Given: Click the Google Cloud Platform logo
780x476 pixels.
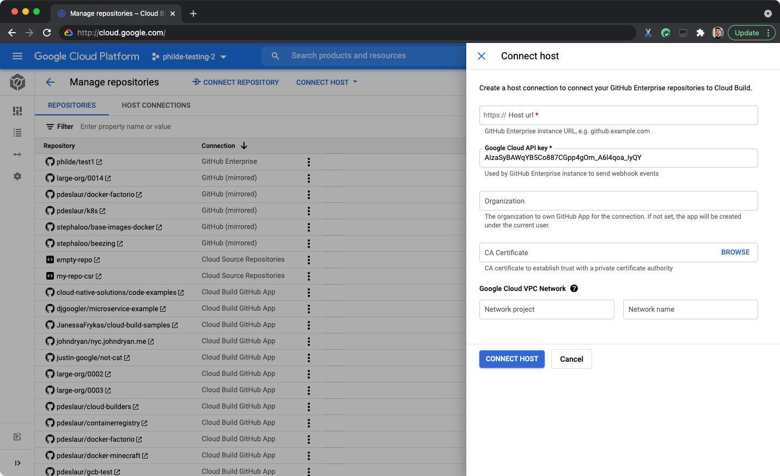Looking at the screenshot, I should point(87,56).
